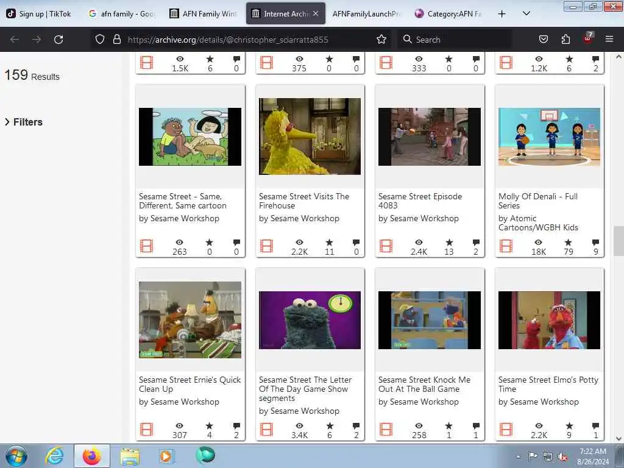Switch to AFNFamilyLaunchPr tab

[x=366, y=13]
